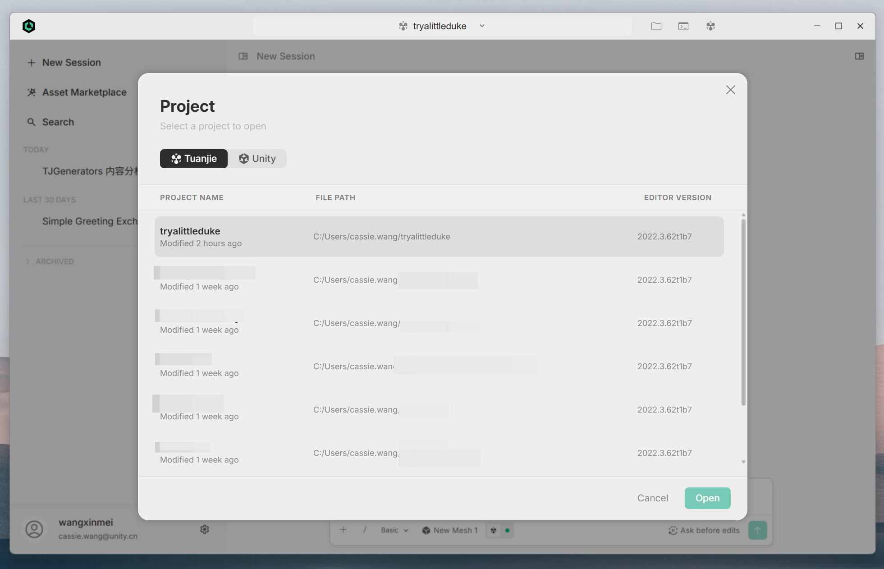Minimize the application window
This screenshot has height=569, width=884.
[x=817, y=26]
